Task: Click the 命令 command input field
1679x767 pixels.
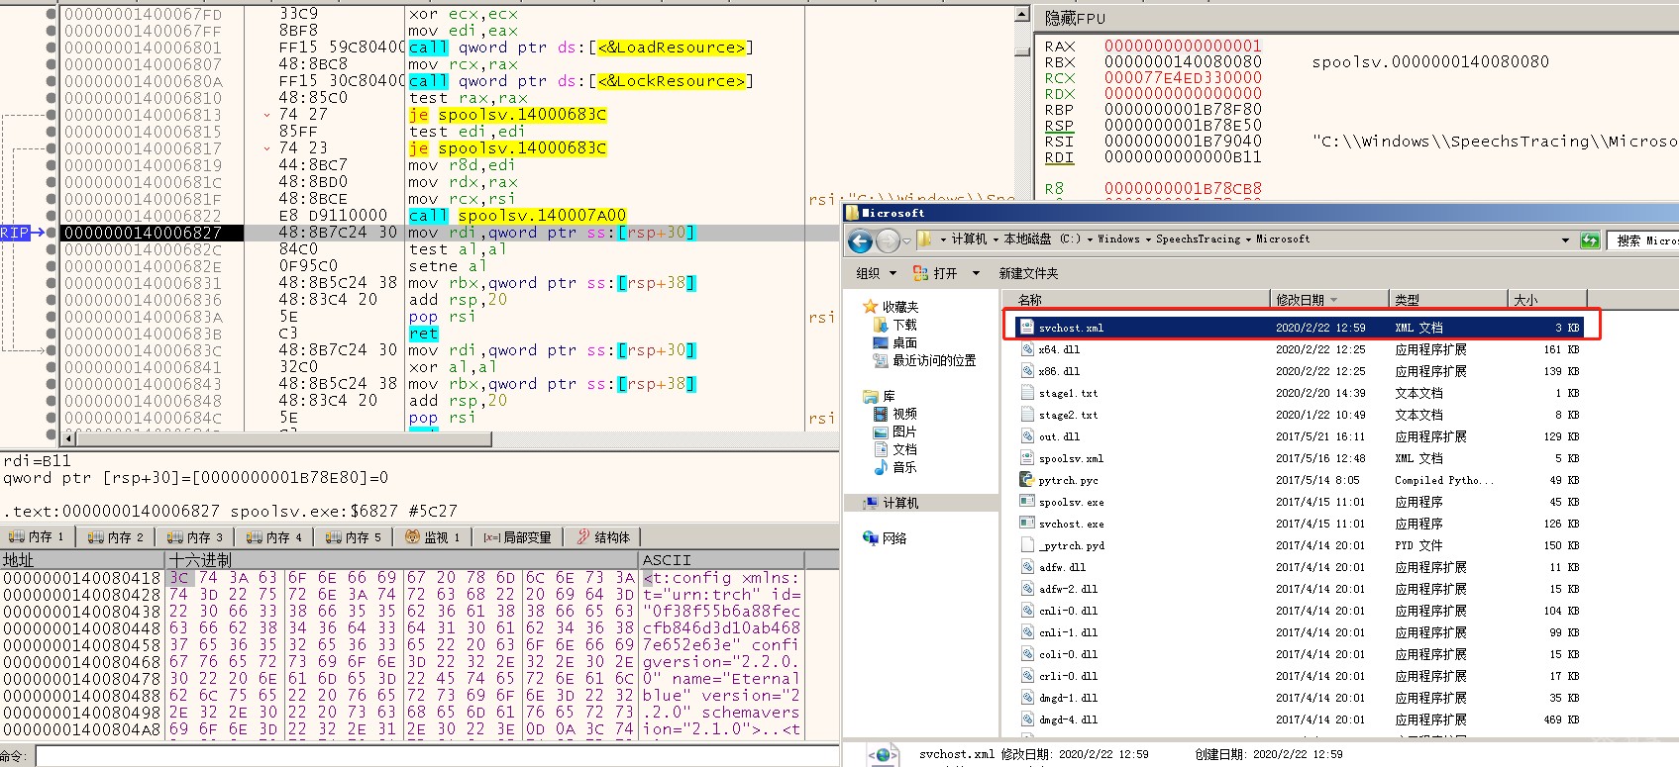Action: tap(436, 756)
